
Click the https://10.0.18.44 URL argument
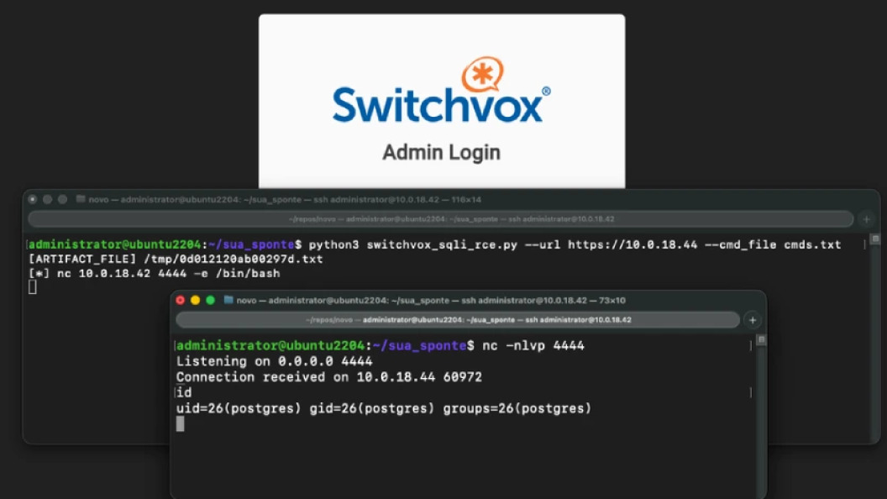click(x=632, y=245)
